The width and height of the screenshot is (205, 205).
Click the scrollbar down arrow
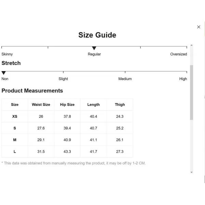tap(192, 172)
